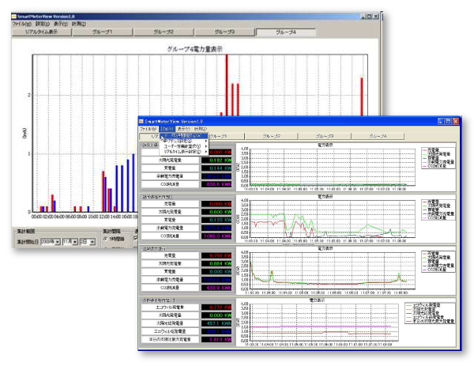The height and width of the screenshot is (366, 474).
Task: Open the ファイル menu in the front window
Action: pyautogui.click(x=149, y=129)
